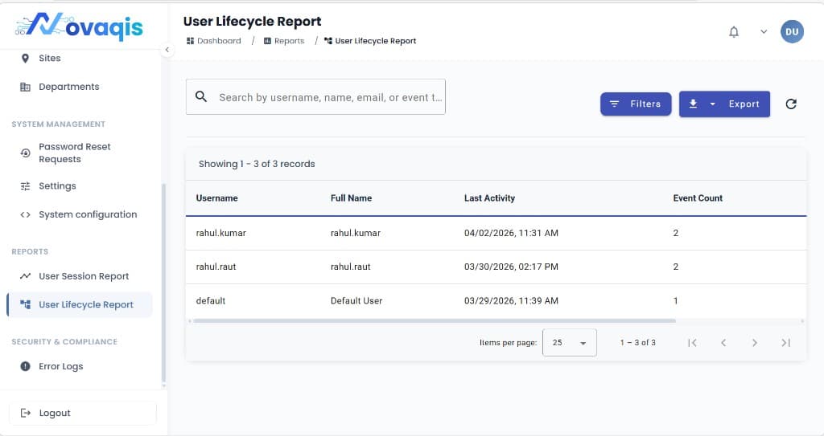Open the items per page dropdown

click(569, 343)
